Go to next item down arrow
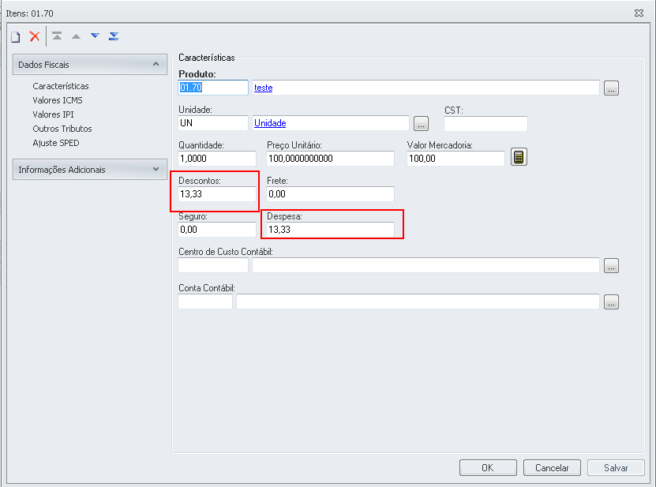The width and height of the screenshot is (656, 487). click(x=95, y=36)
